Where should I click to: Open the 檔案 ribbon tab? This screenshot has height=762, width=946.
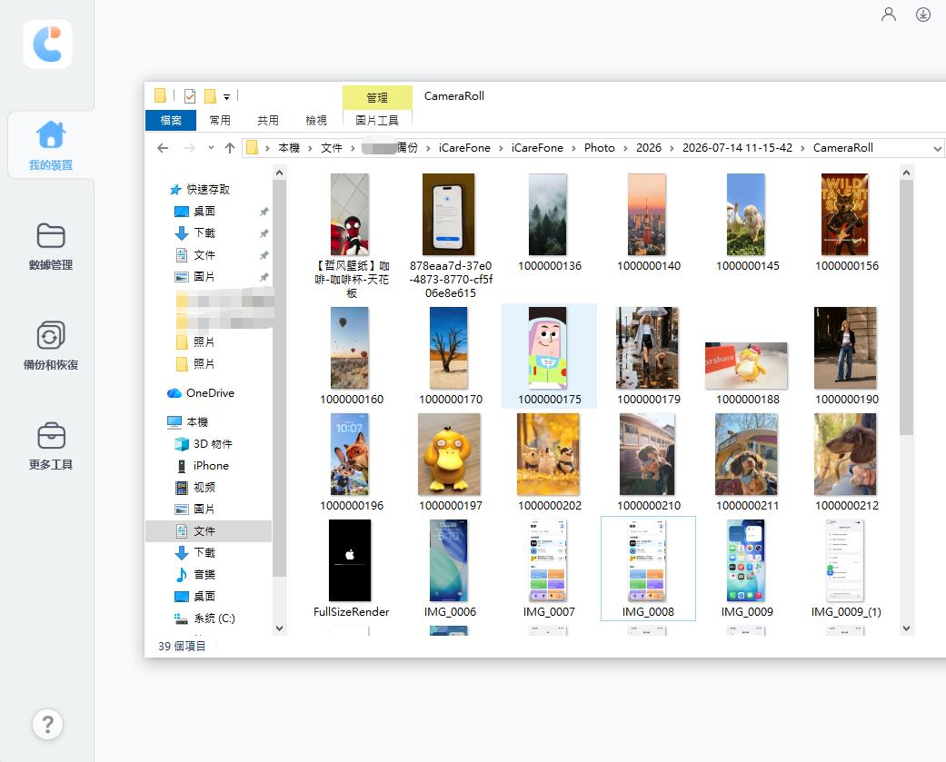[171, 120]
